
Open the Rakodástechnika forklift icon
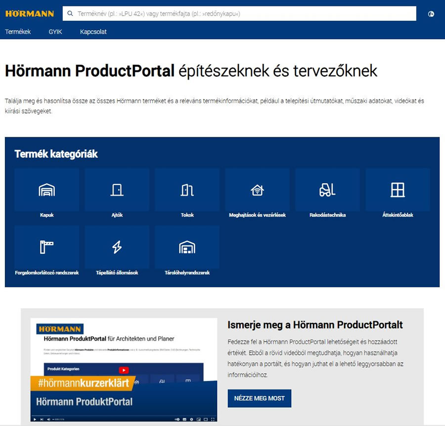coord(327,190)
